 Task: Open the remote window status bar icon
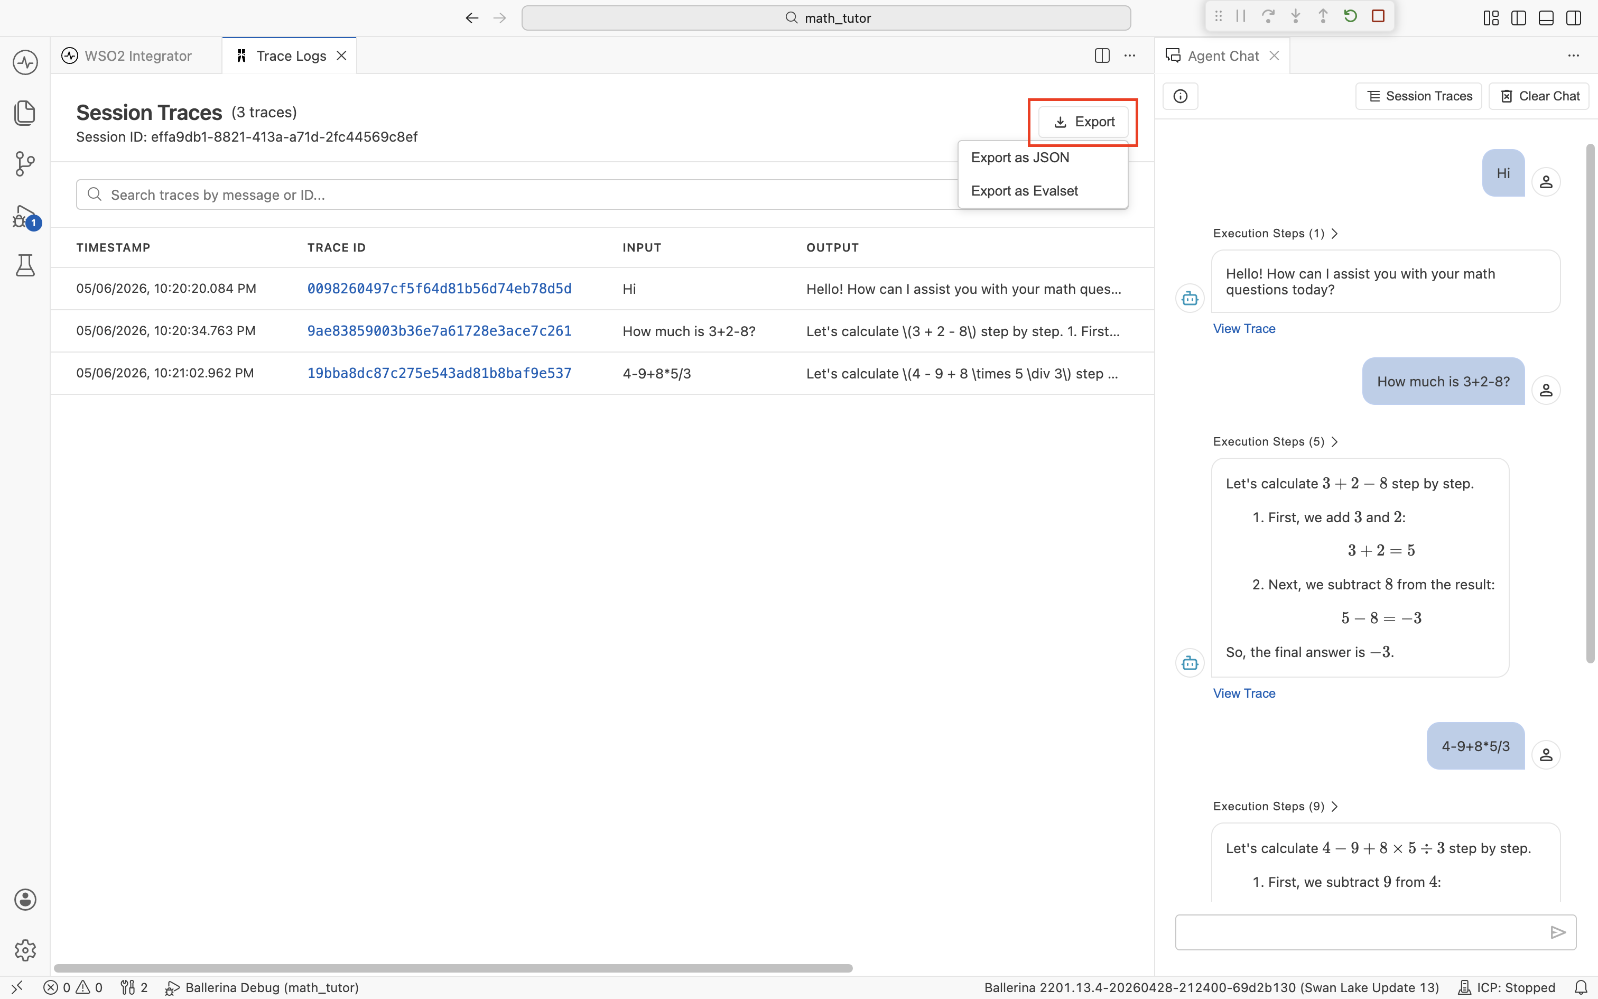17,987
